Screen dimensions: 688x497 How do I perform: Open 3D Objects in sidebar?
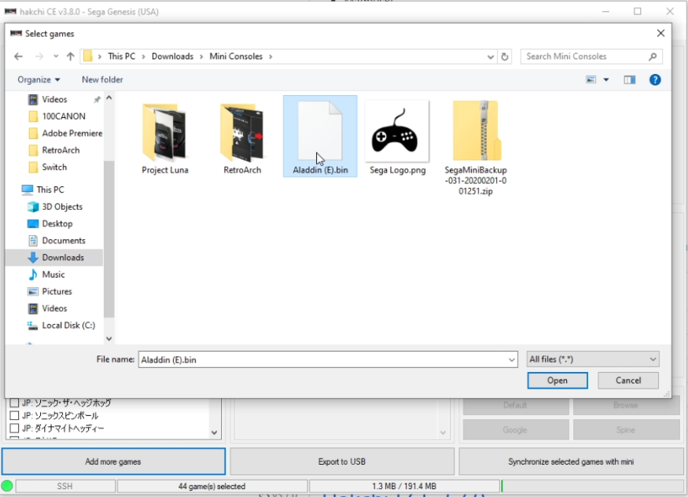62,207
